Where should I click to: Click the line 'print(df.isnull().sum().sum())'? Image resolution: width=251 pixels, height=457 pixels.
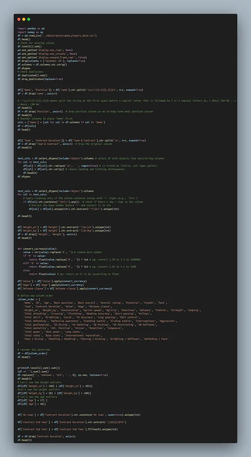click(x=39, y=368)
